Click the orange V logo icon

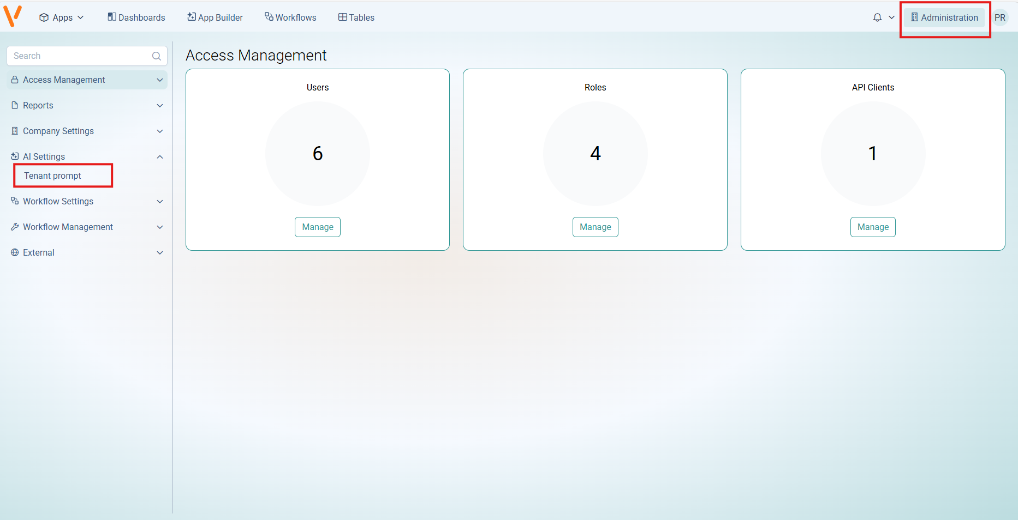(x=13, y=16)
